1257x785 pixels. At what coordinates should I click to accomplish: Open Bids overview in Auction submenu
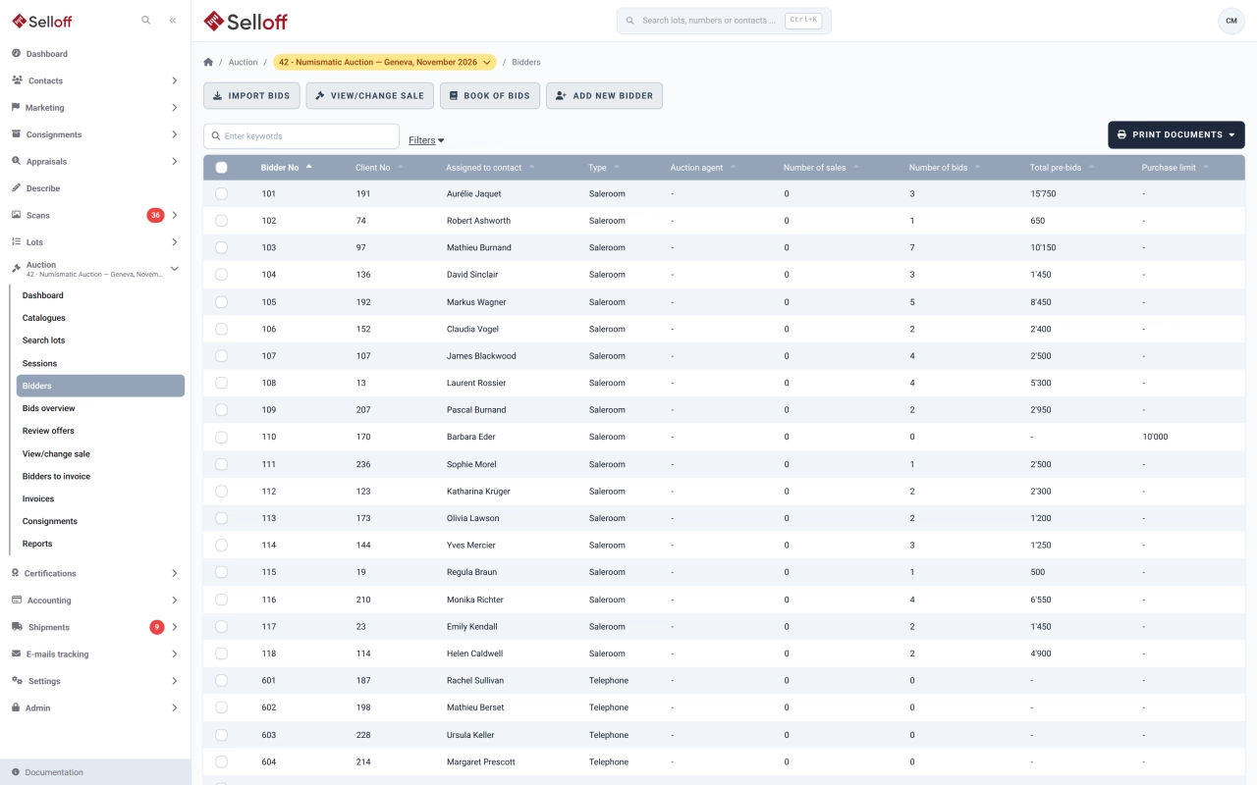[x=49, y=408]
